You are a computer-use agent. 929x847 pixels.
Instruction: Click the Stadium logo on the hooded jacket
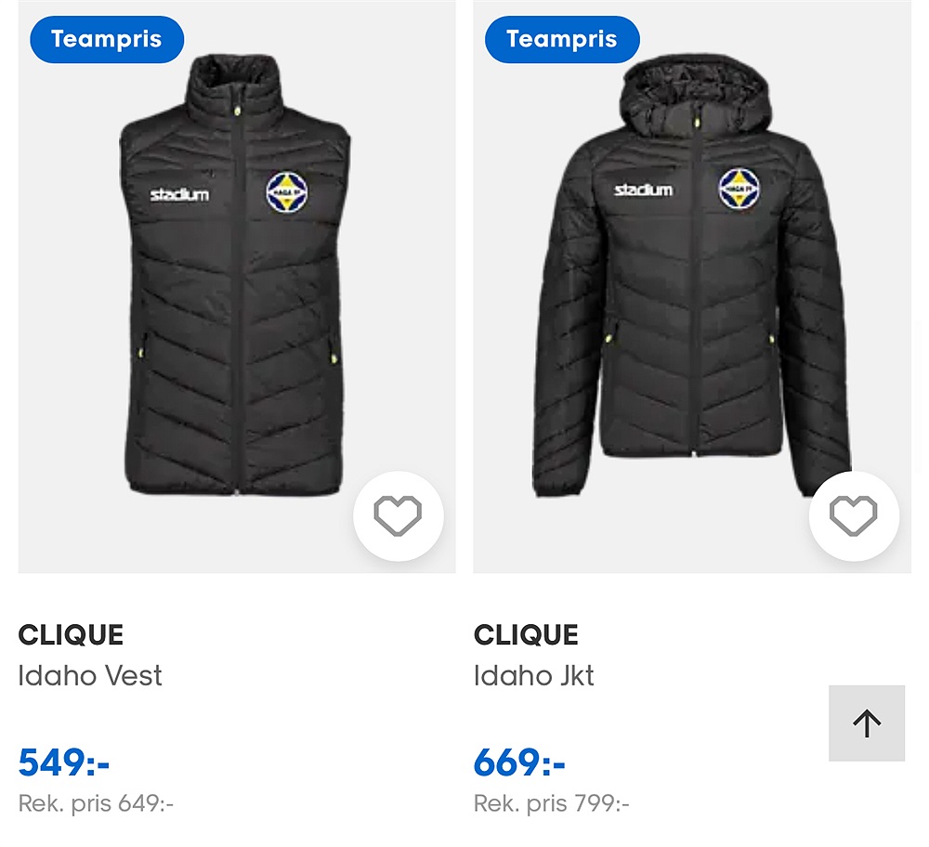tap(643, 189)
